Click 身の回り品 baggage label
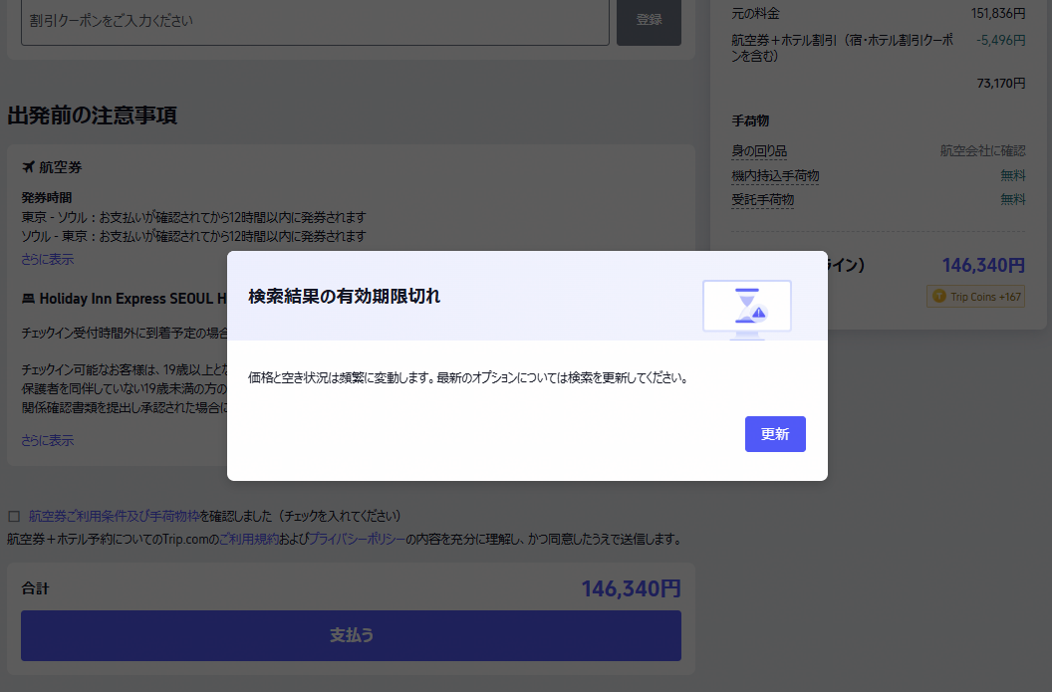 (759, 151)
